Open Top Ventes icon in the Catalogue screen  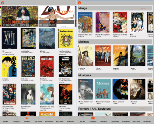[115, 118]
